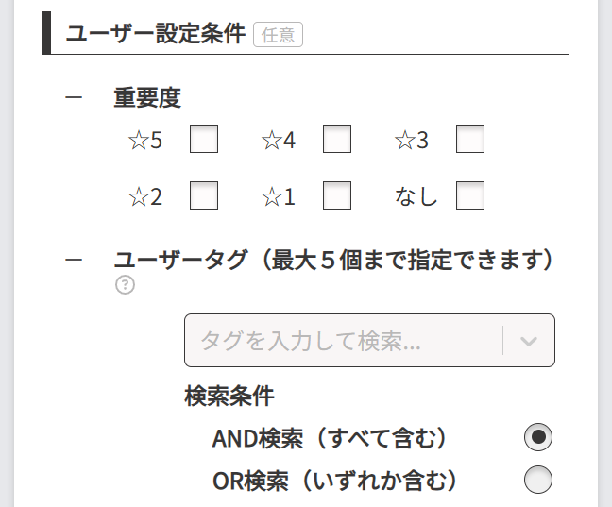Open the user tag help question icon
Image resolution: width=612 pixels, height=507 pixels.
125,284
